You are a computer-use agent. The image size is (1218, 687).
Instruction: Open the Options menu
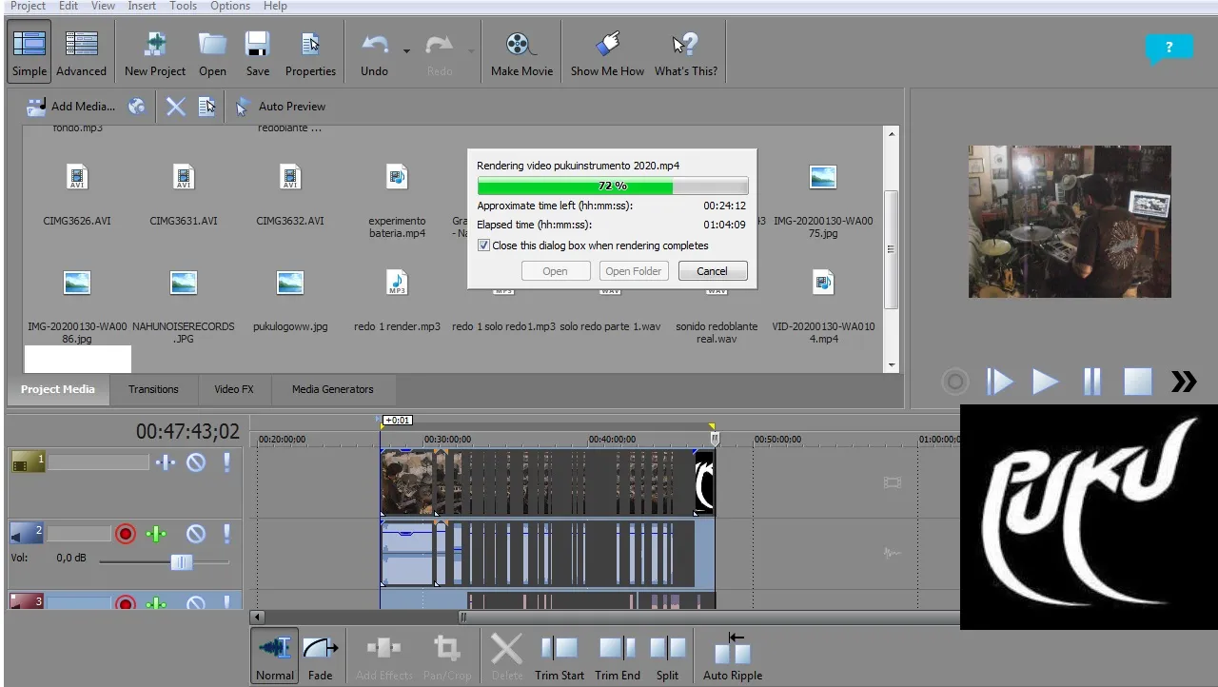pyautogui.click(x=230, y=6)
